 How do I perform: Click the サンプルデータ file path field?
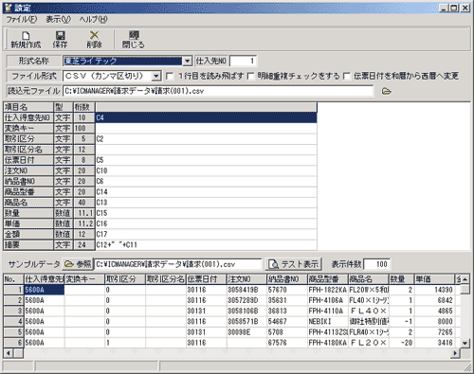(178, 264)
